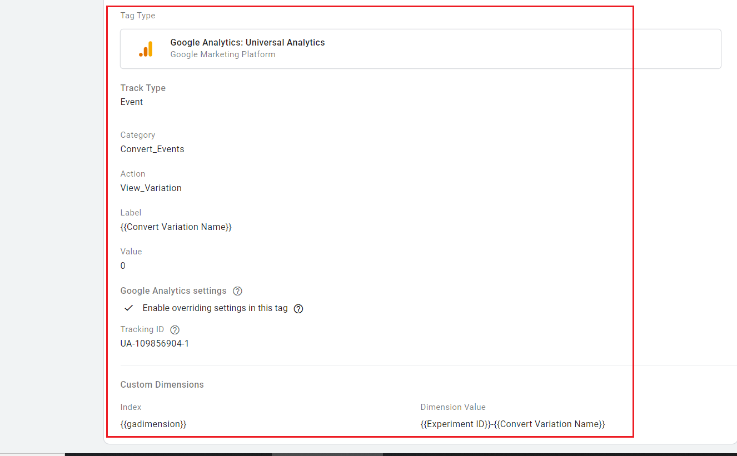Click the Value field showing 0
This screenshot has height=456, width=737.
coord(123,265)
